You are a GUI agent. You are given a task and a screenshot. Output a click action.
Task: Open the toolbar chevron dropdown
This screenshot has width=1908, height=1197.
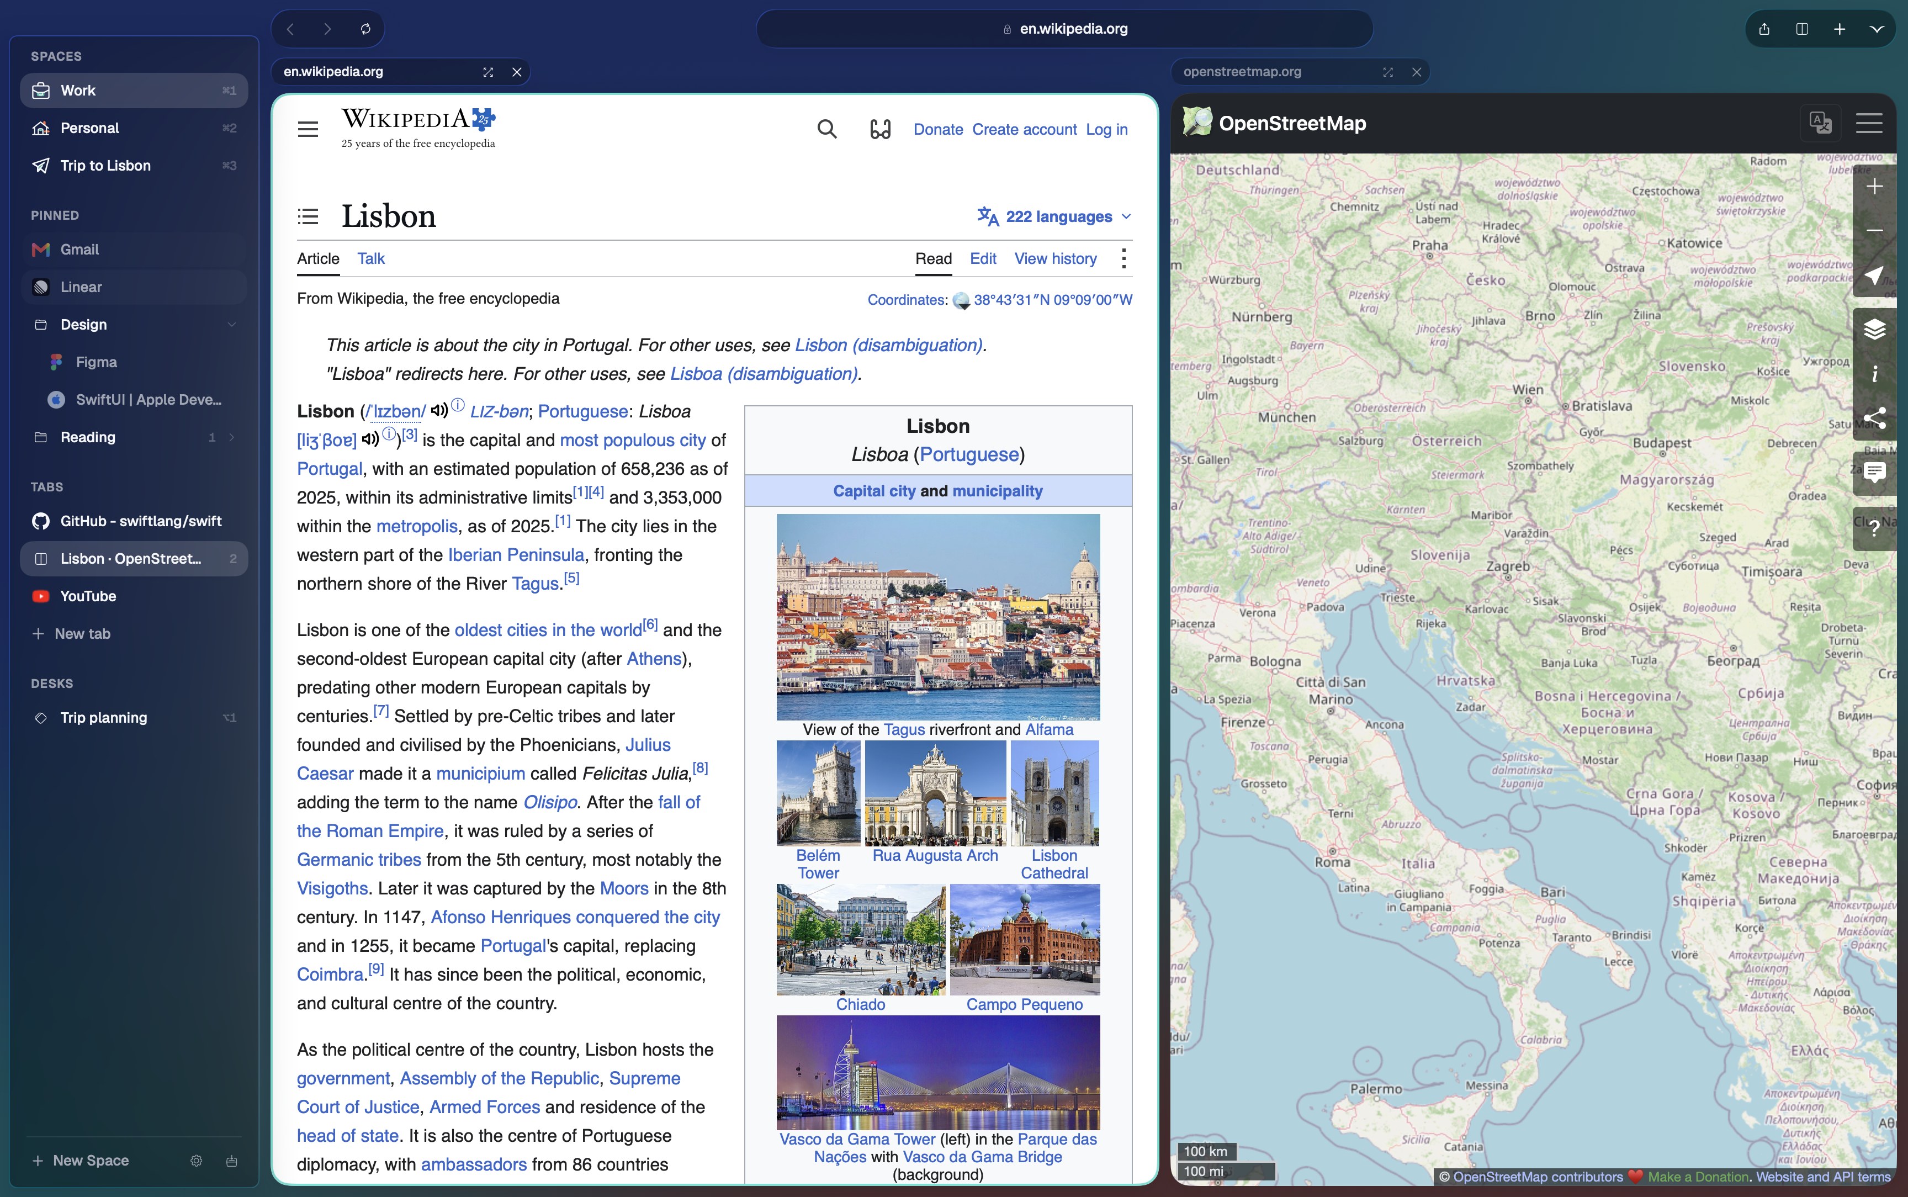tap(1877, 29)
